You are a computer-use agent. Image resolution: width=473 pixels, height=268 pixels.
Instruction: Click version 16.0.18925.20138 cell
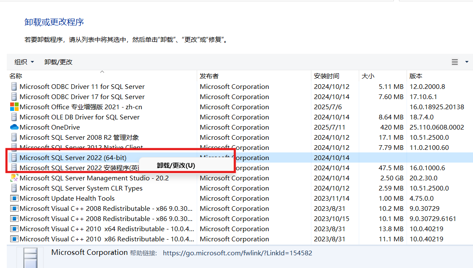click(x=437, y=107)
